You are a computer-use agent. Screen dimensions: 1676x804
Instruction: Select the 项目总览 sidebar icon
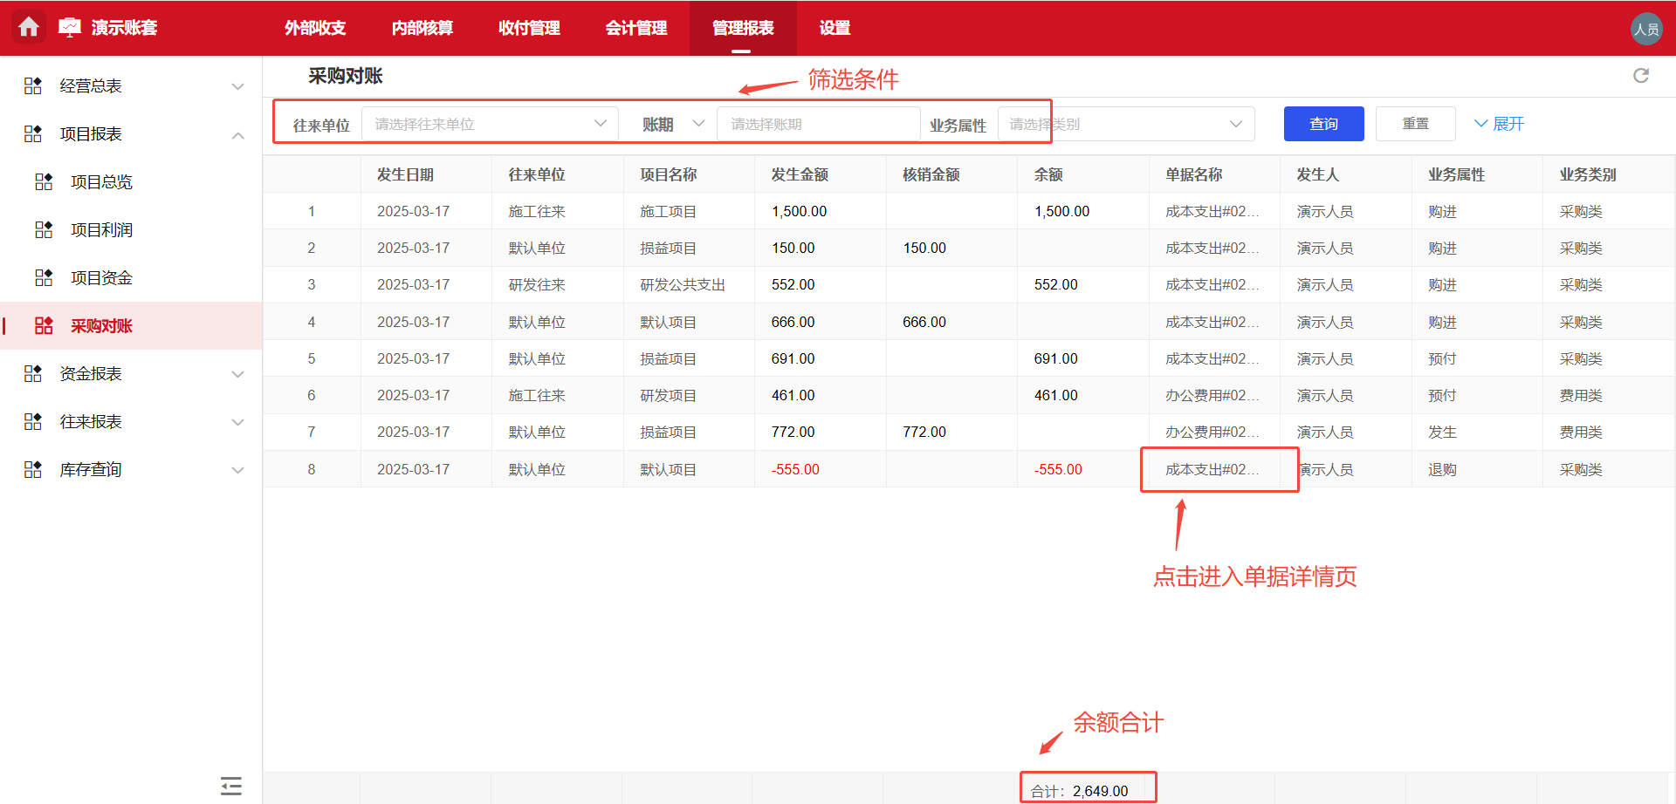point(44,181)
